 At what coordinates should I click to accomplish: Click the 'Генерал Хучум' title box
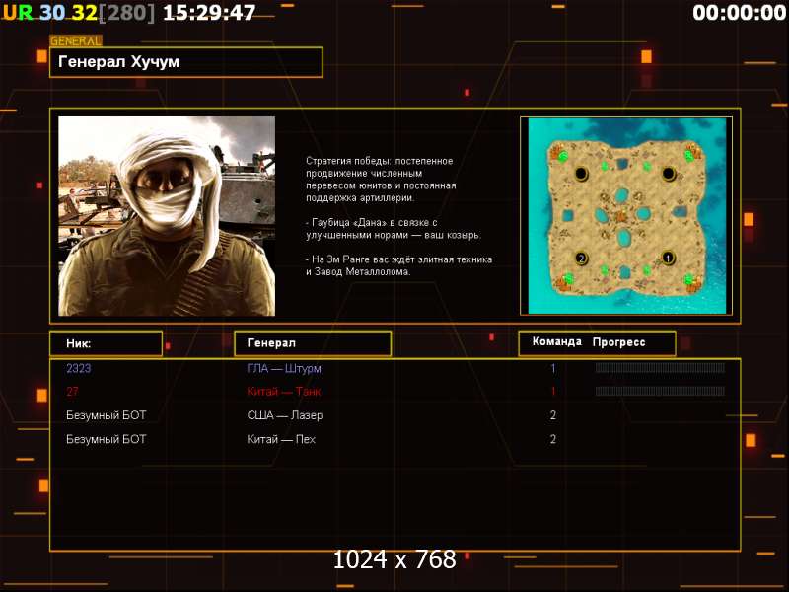click(186, 62)
